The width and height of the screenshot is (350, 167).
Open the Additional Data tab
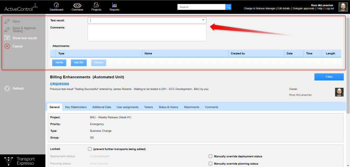(101, 107)
